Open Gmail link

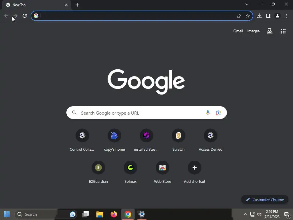(238, 31)
